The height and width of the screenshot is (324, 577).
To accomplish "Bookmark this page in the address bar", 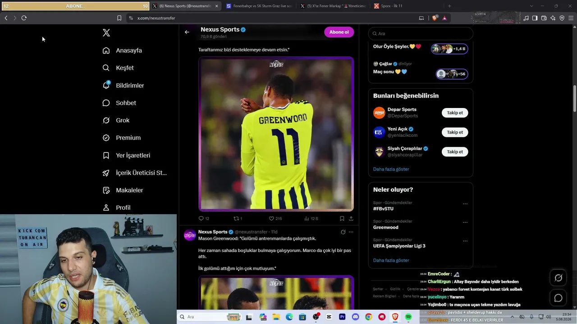I will click(x=119, y=18).
